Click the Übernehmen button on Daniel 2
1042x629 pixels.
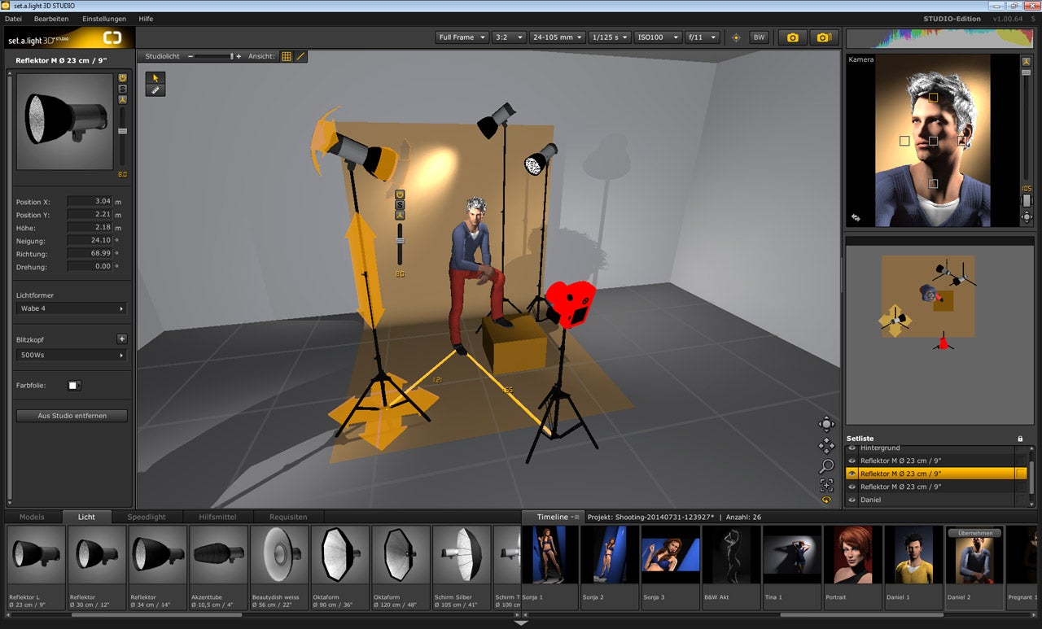(974, 533)
